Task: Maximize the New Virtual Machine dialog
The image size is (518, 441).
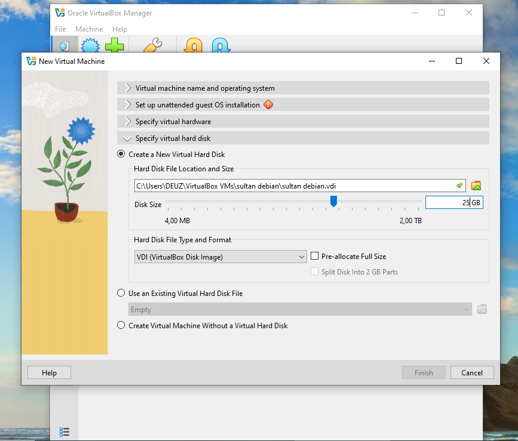Action: [x=458, y=61]
